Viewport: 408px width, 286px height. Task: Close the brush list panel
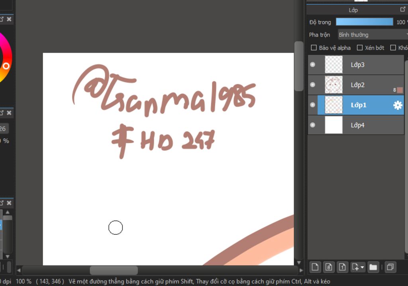[9, 203]
